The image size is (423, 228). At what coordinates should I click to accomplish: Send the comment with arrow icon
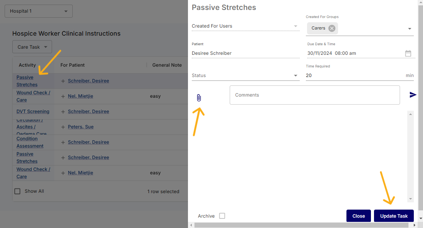point(413,95)
